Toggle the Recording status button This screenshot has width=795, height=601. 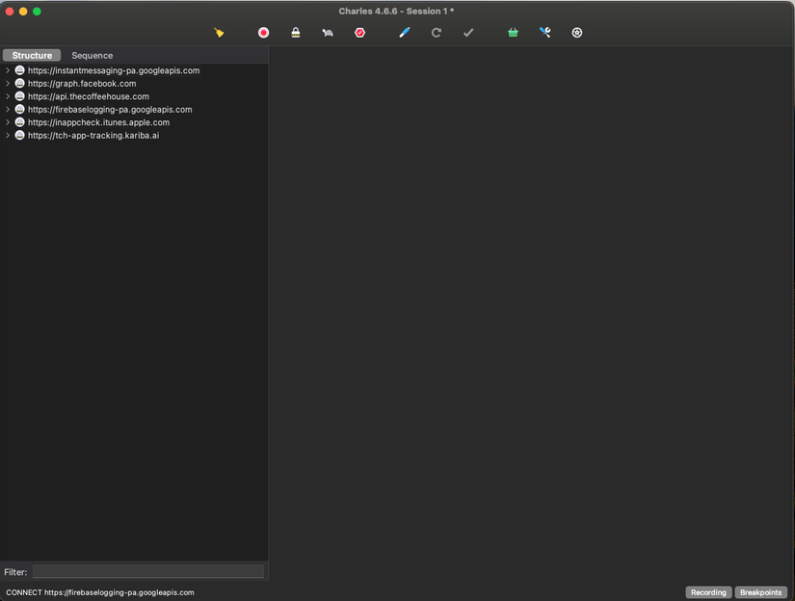[x=708, y=592]
